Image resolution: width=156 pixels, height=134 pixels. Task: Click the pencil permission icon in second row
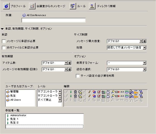[90, 96]
